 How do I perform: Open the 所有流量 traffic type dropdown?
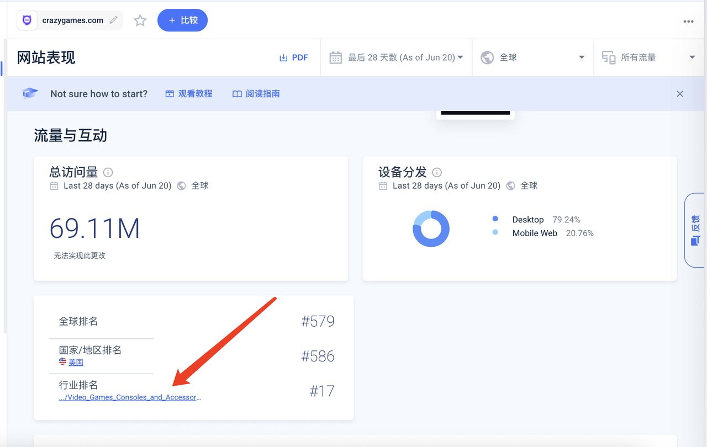coord(648,57)
